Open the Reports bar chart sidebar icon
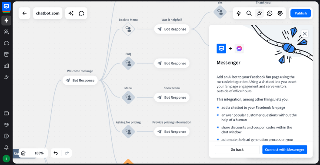 point(7,66)
